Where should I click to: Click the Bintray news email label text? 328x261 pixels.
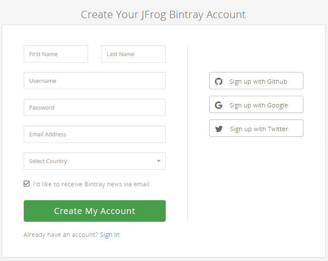pos(91,184)
